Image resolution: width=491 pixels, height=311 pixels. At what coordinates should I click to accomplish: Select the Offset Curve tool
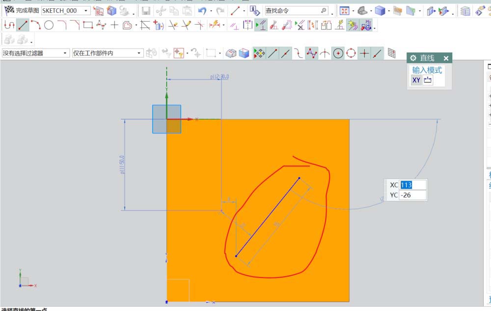[128, 25]
